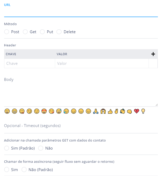The image size is (162, 176).
Task: Select the Put method radio button
Action: click(42, 32)
